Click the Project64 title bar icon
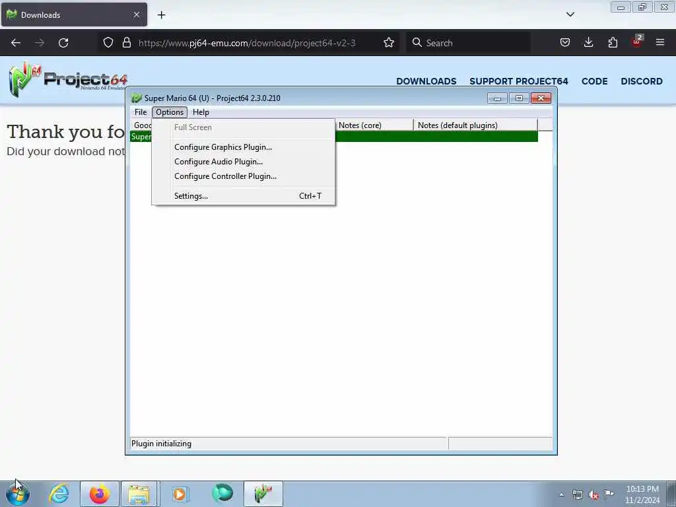 pos(137,98)
